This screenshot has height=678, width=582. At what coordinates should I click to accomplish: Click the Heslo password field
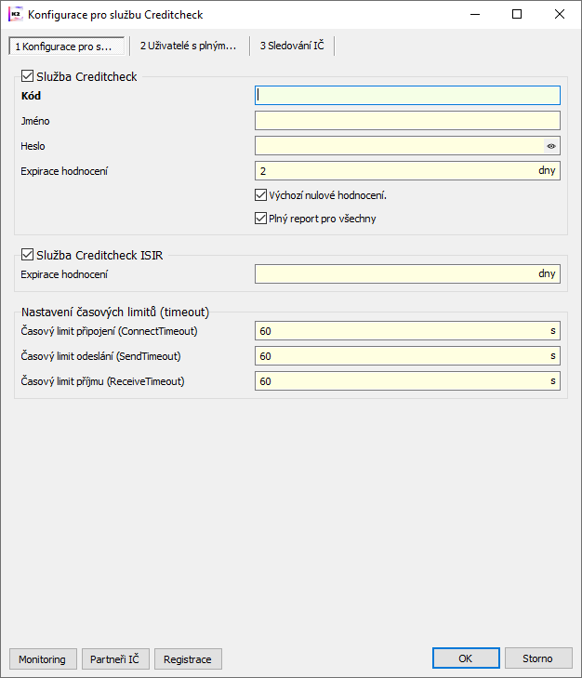pyautogui.click(x=398, y=146)
